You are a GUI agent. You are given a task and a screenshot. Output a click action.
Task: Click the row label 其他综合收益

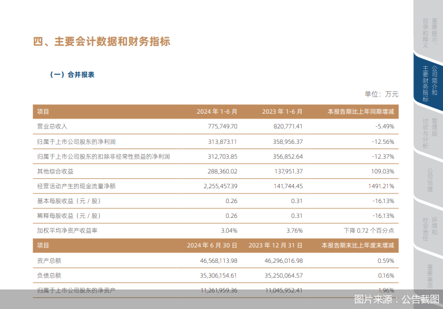55,171
